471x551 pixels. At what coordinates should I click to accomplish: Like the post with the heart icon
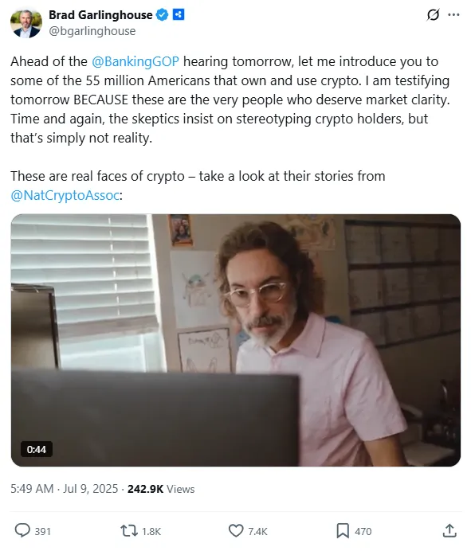point(236,530)
